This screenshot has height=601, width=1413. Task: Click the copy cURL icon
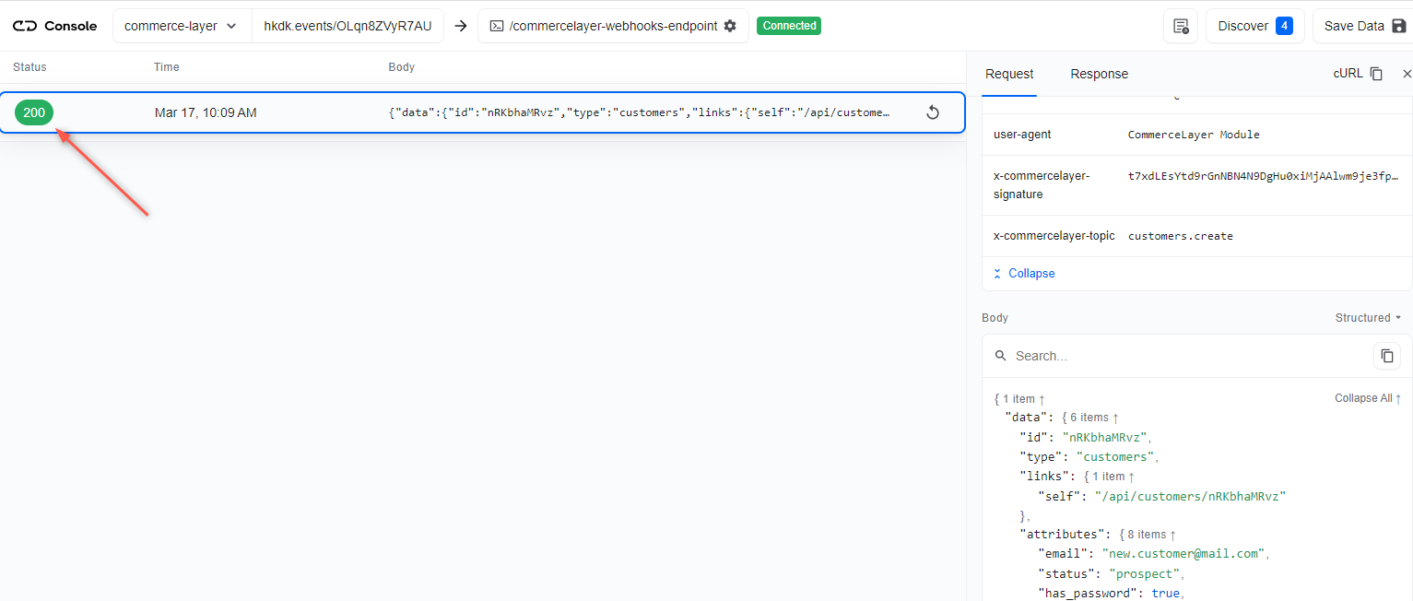point(1378,73)
